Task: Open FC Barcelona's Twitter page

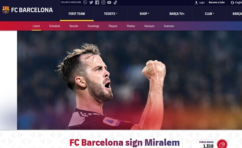Action: (x=91, y=2)
